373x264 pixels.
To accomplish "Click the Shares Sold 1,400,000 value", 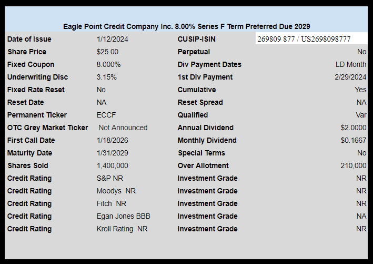I will click(x=113, y=165).
